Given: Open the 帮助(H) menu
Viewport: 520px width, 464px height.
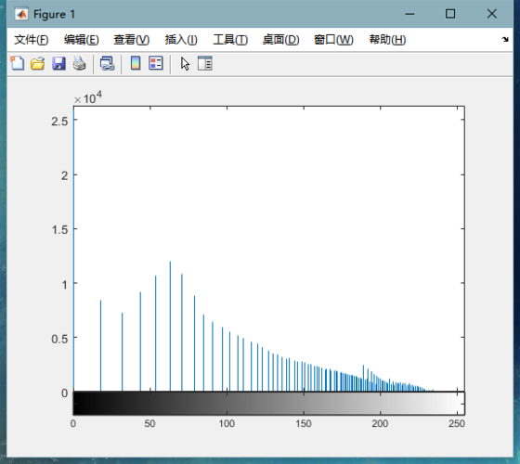Looking at the screenshot, I should (x=387, y=40).
